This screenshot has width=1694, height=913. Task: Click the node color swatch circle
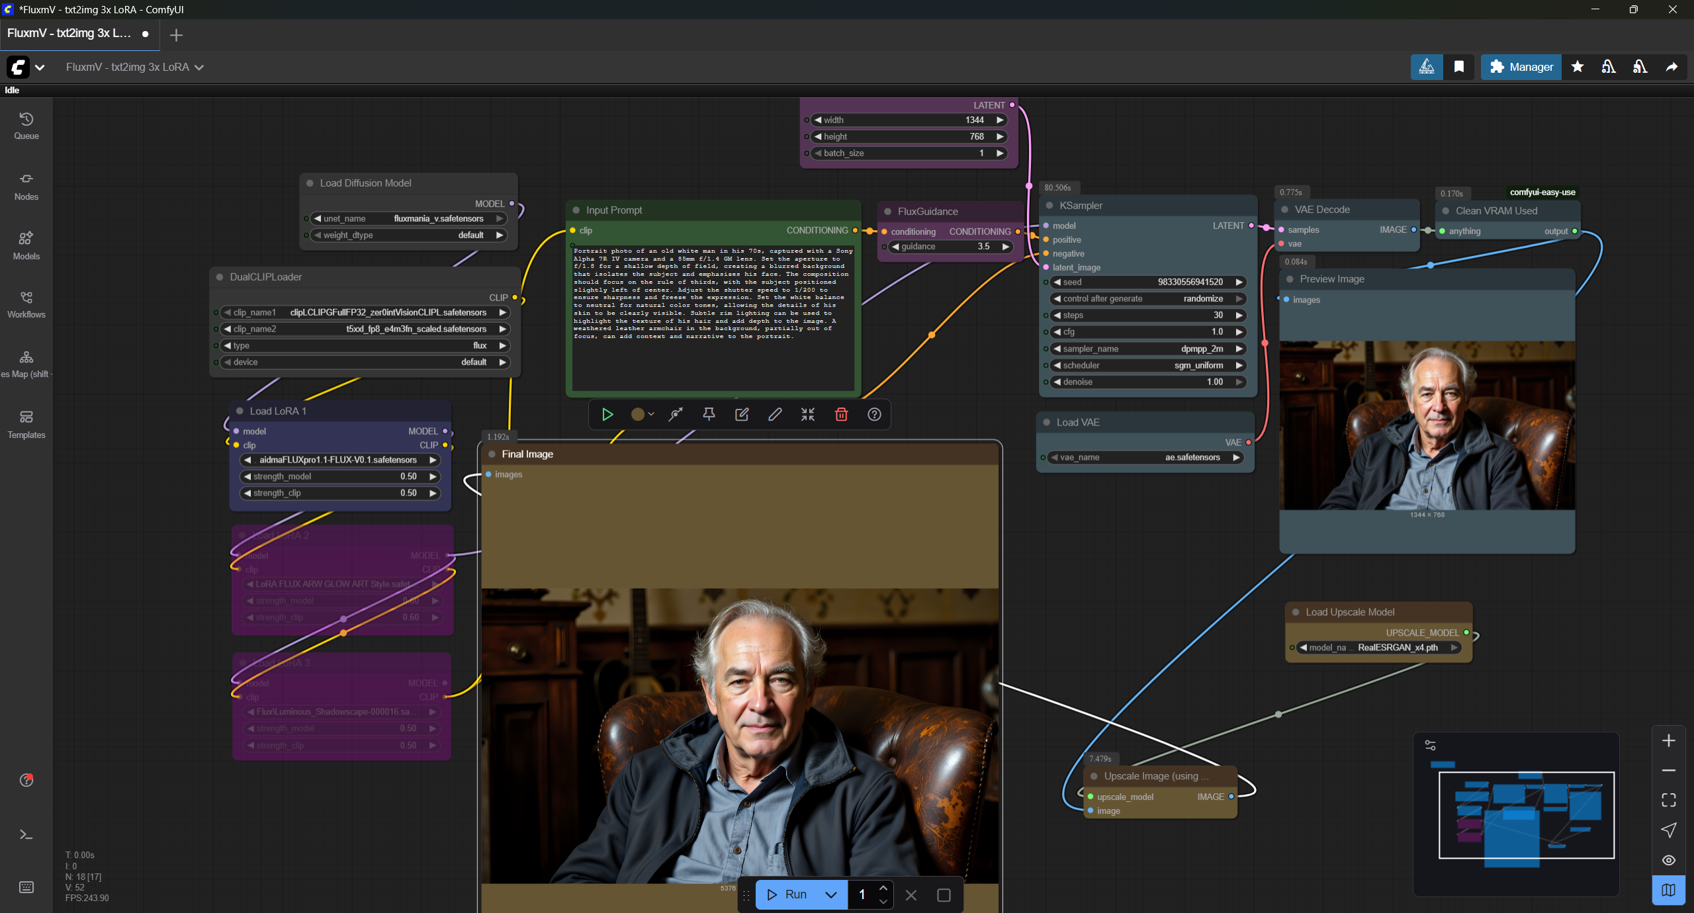pyautogui.click(x=637, y=414)
